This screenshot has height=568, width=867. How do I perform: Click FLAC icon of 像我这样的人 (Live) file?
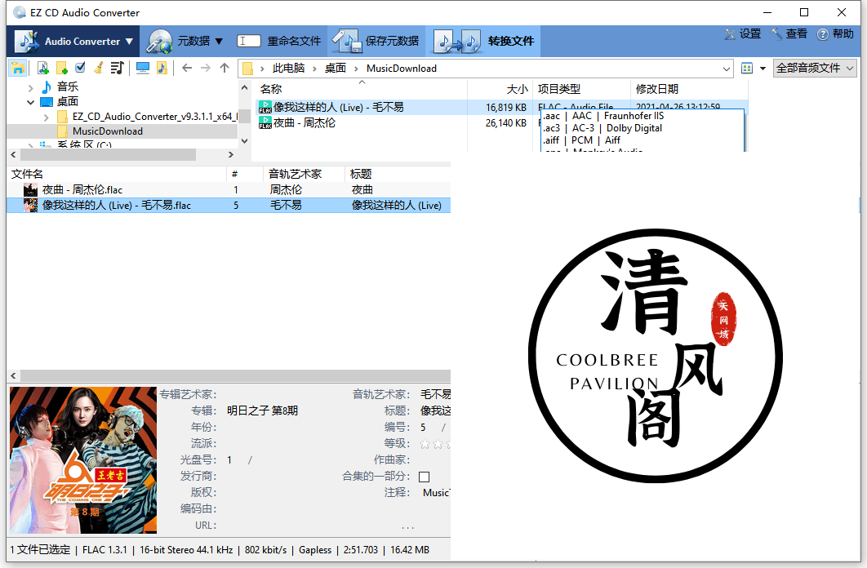[265, 107]
